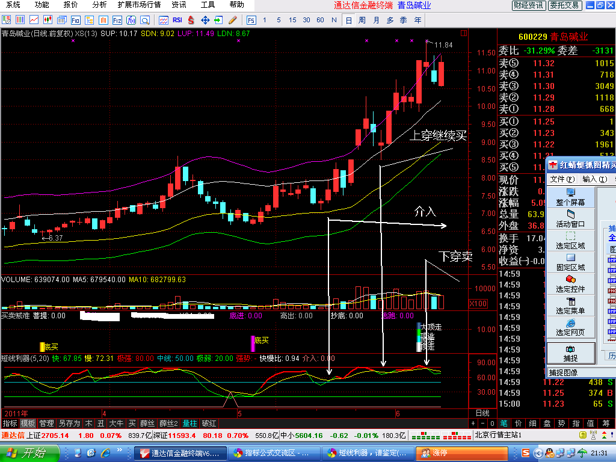
Task: Open 文件(F) menu in screenshot tool
Action: tap(562, 179)
